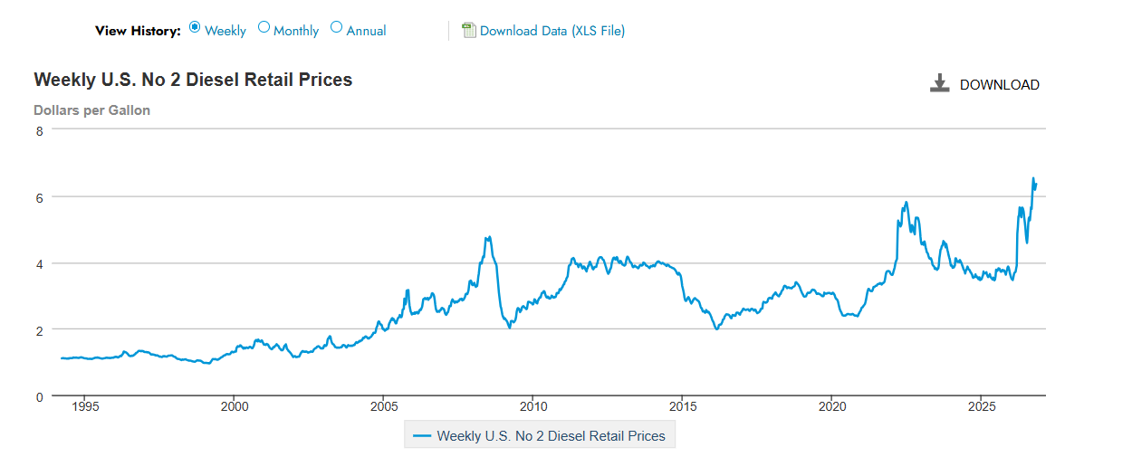
Task: Click the chart title Weekly U.S. No 2 Diesel Retail Prices
Action: click(x=193, y=80)
